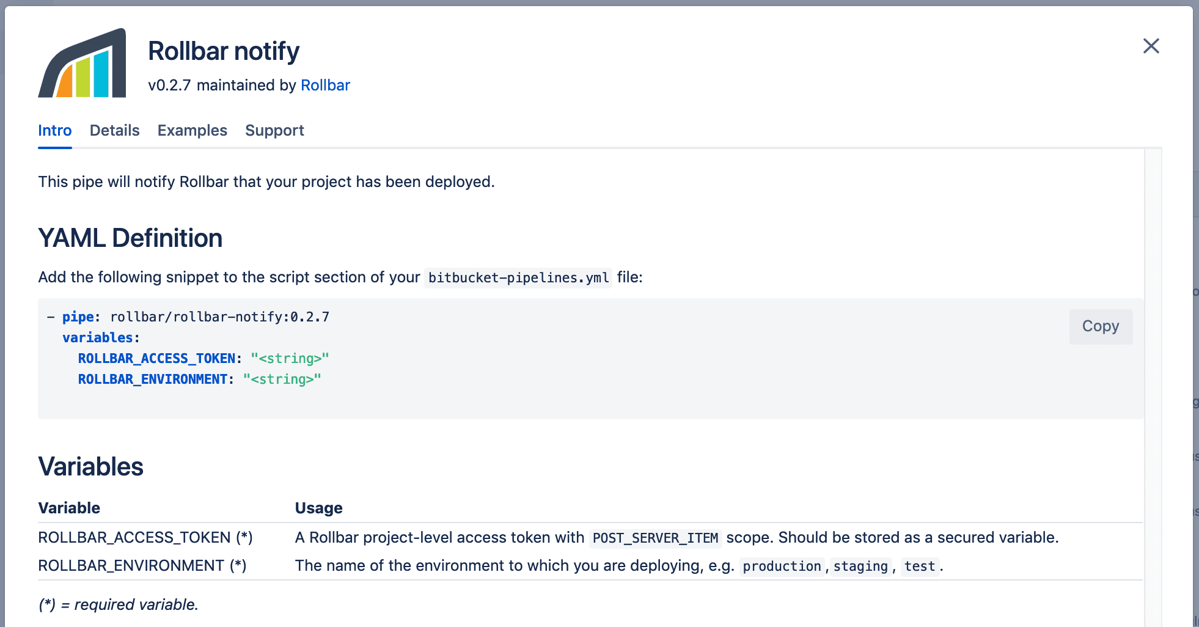Click the 'staging' code example
The image size is (1199, 627).
860,566
